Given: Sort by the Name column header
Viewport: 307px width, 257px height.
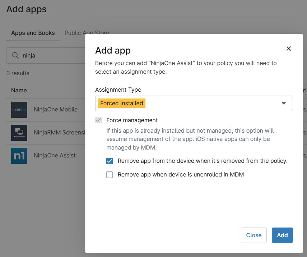Looking at the screenshot, I should point(19,90).
